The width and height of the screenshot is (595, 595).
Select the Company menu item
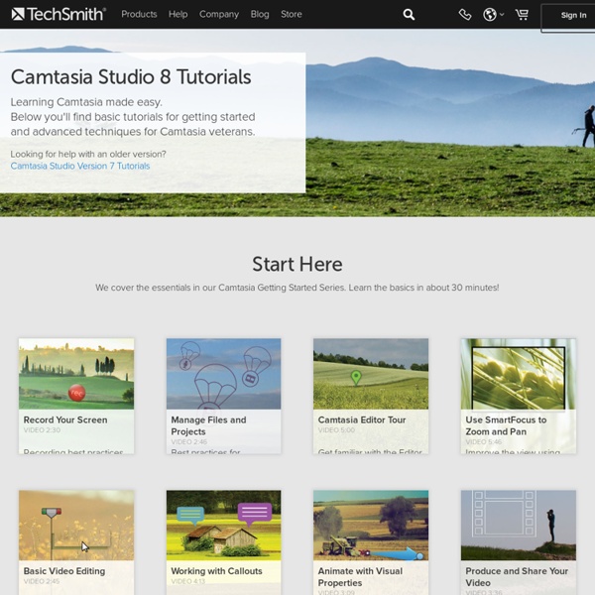tap(219, 15)
